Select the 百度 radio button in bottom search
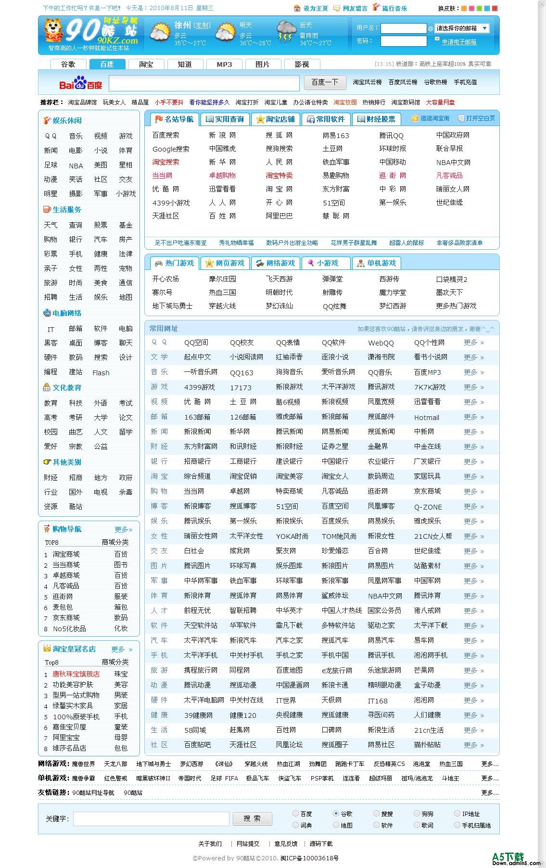The image size is (546, 868). click(295, 814)
